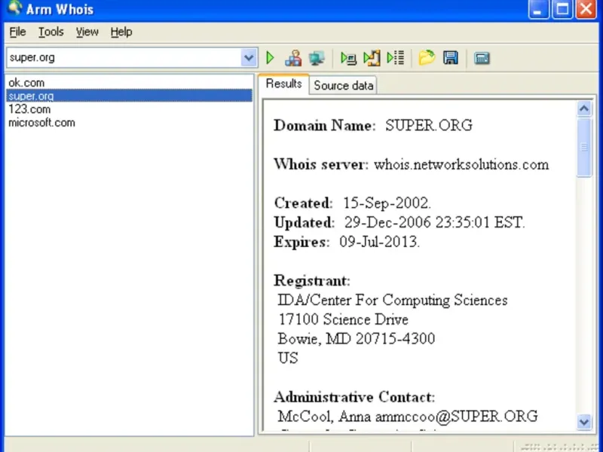Viewport: 603px width, 452px height.
Task: Switch to the Results tab
Action: click(284, 84)
